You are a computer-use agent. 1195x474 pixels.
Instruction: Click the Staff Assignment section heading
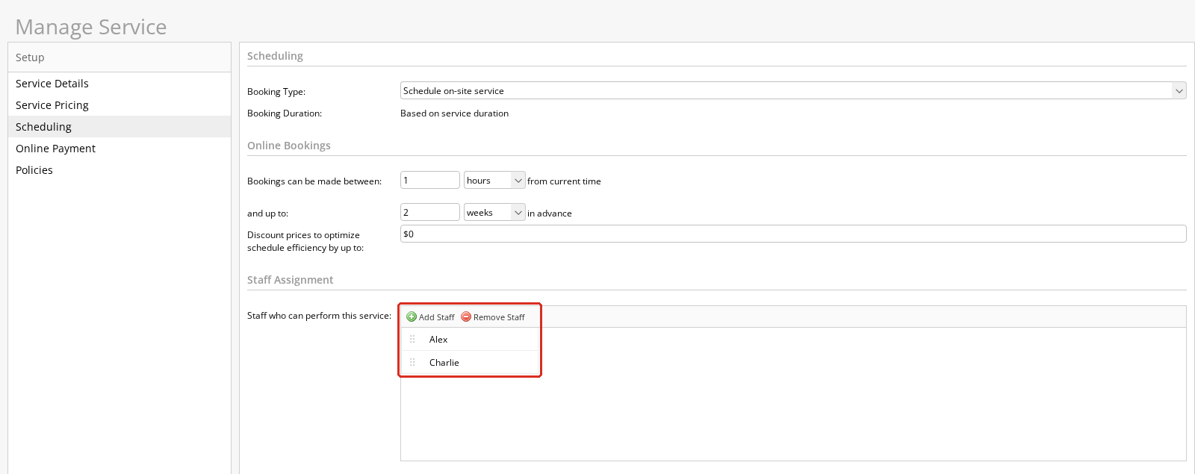pos(291,280)
